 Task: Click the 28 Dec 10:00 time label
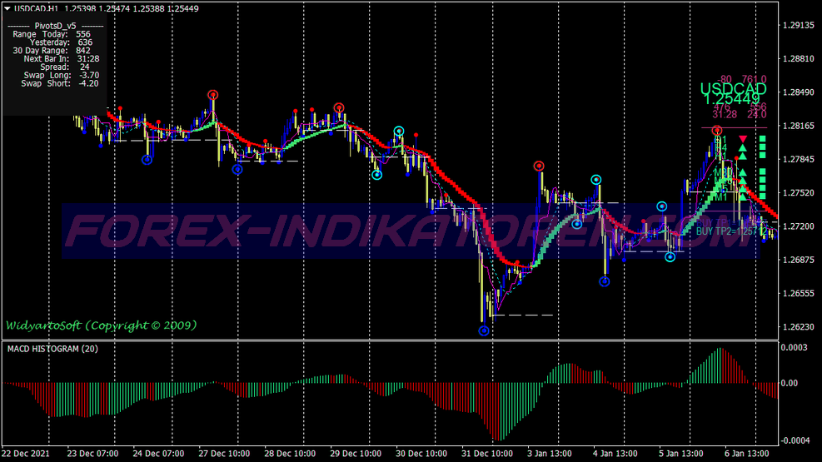[290, 454]
